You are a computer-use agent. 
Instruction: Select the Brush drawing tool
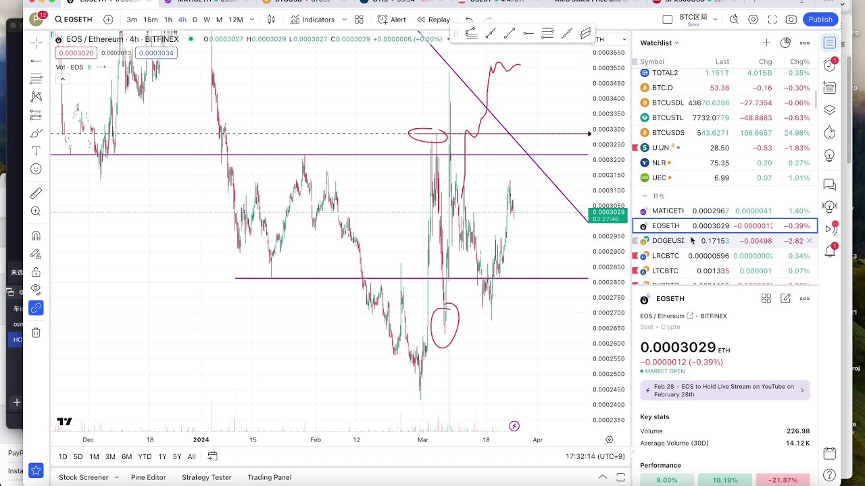36,133
